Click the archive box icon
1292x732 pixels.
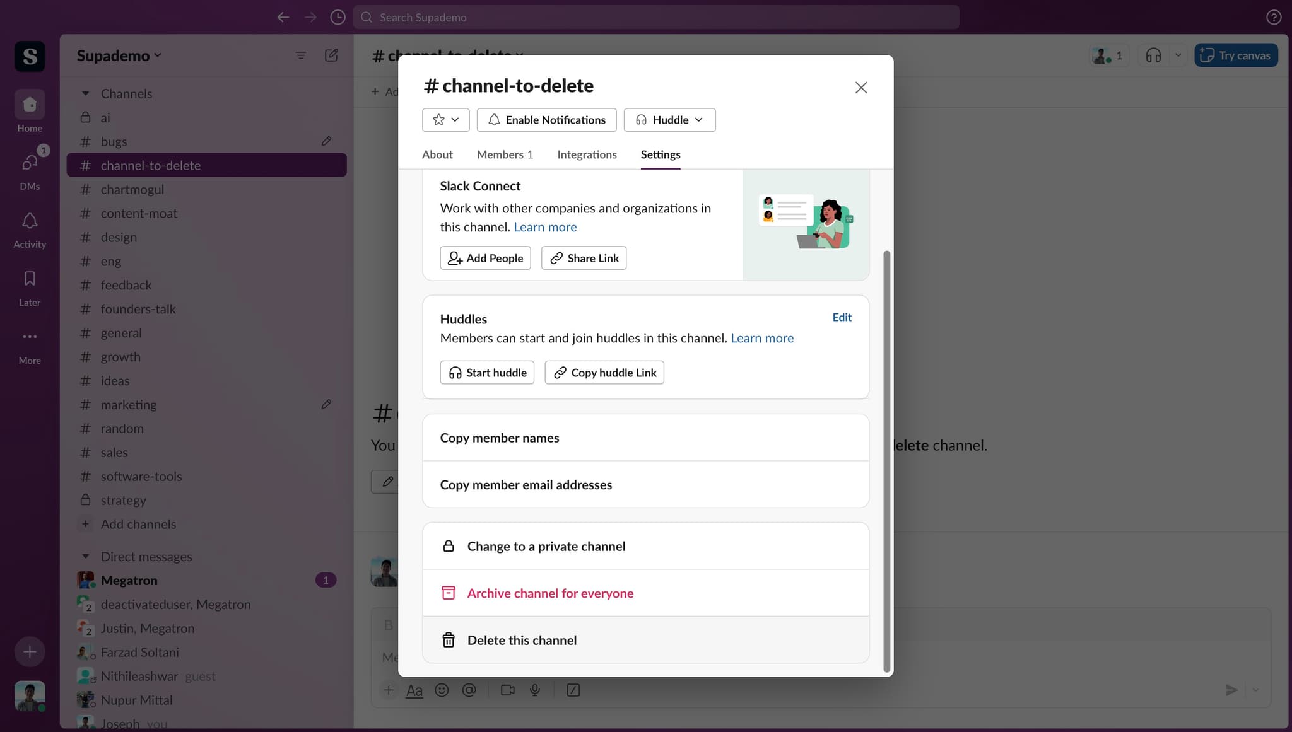[x=448, y=593]
